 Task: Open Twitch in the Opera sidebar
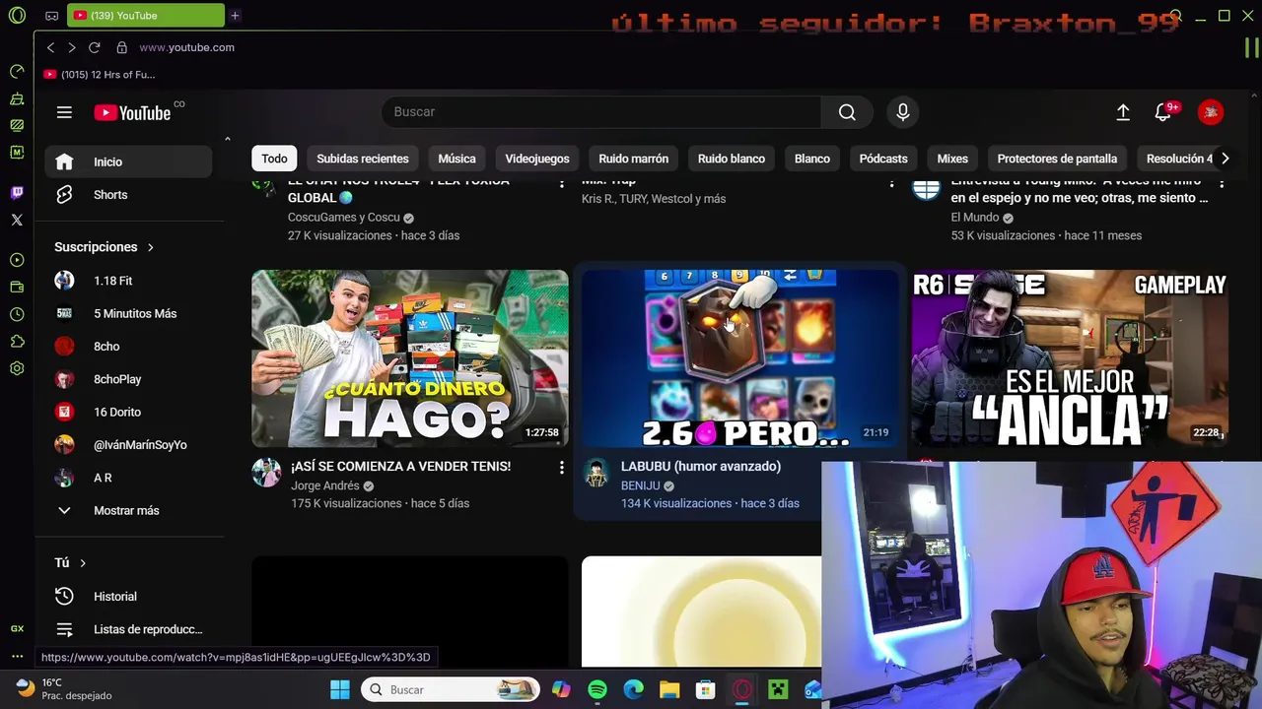click(17, 193)
